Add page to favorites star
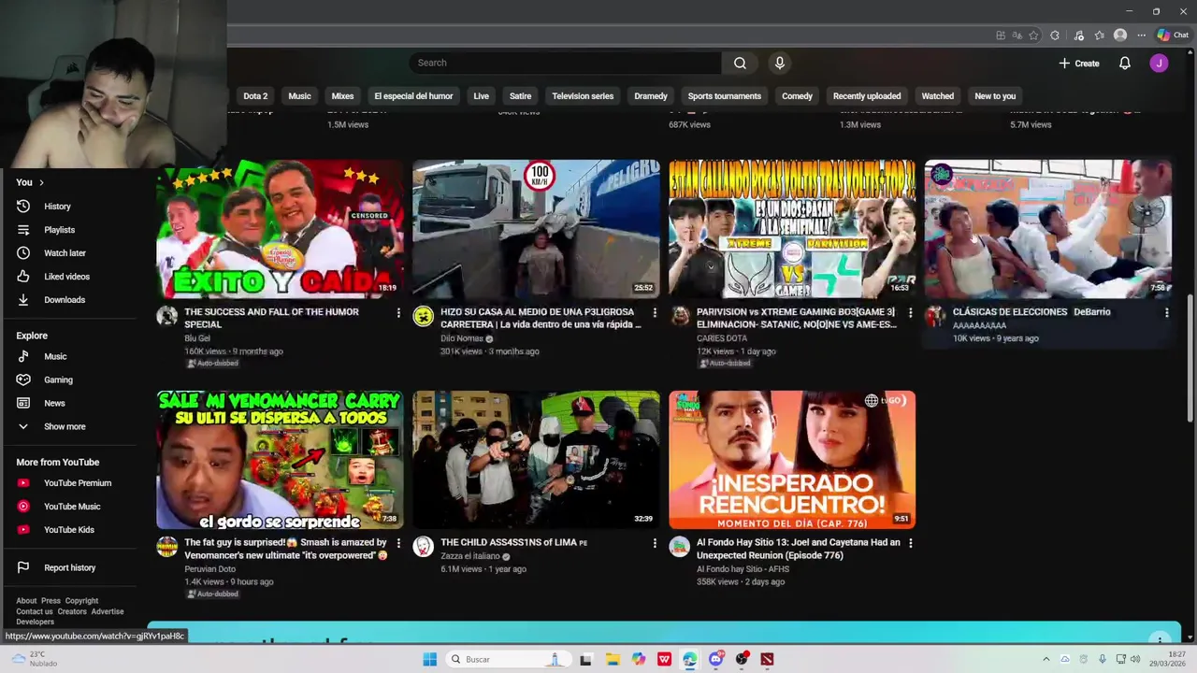 (x=1033, y=36)
